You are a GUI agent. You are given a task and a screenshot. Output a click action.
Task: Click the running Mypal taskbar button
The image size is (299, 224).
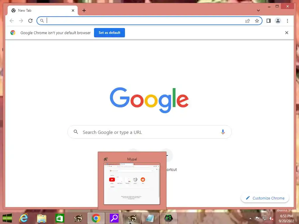coord(132,218)
